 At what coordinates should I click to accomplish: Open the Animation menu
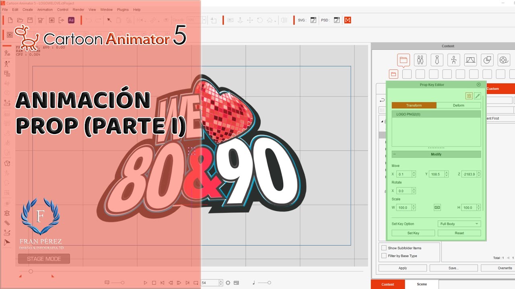45,10
